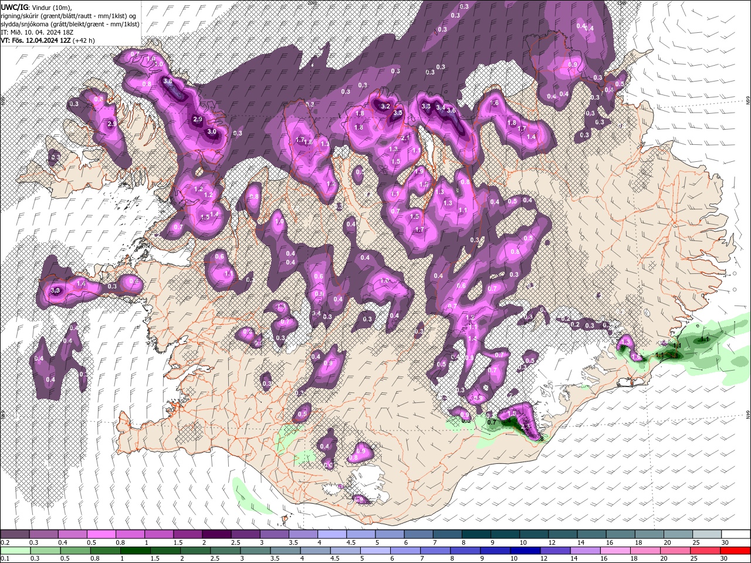The height and width of the screenshot is (563, 751).
Task: Click the '3.8' snowfall value on the map
Action: point(167,82)
